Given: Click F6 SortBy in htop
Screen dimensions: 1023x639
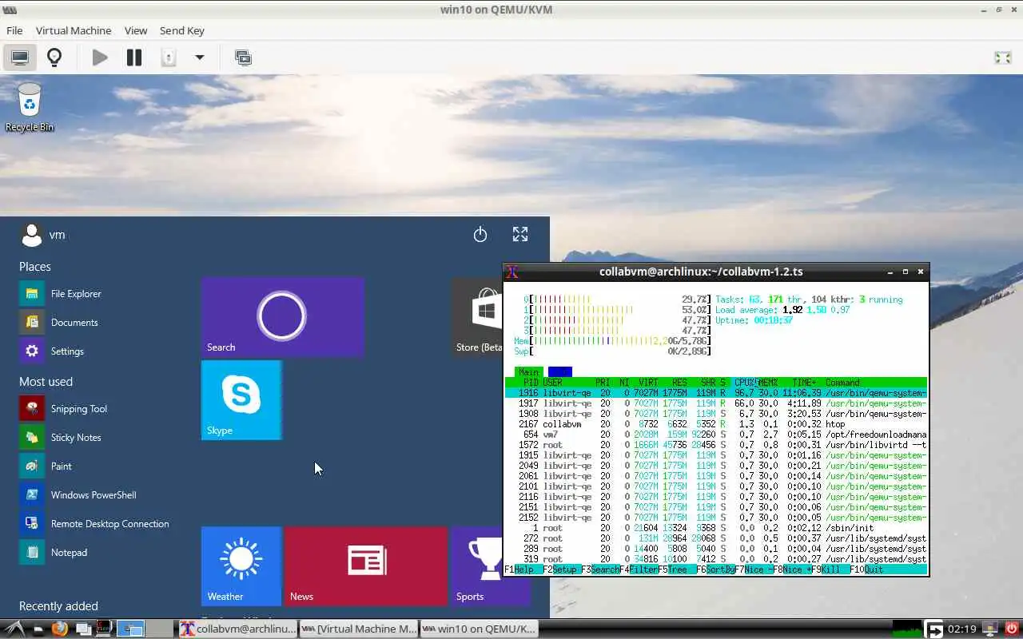Looking at the screenshot, I should pyautogui.click(x=714, y=570).
